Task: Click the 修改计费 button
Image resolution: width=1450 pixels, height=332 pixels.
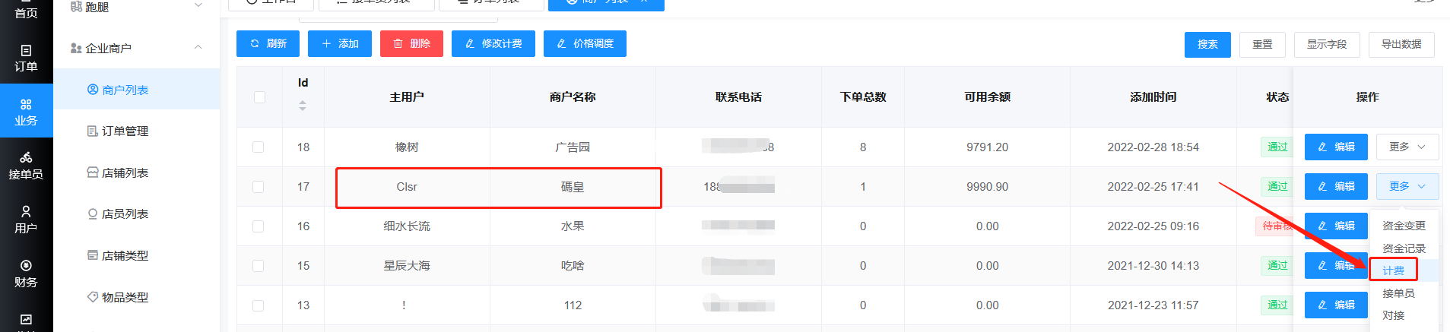Action: [x=493, y=44]
